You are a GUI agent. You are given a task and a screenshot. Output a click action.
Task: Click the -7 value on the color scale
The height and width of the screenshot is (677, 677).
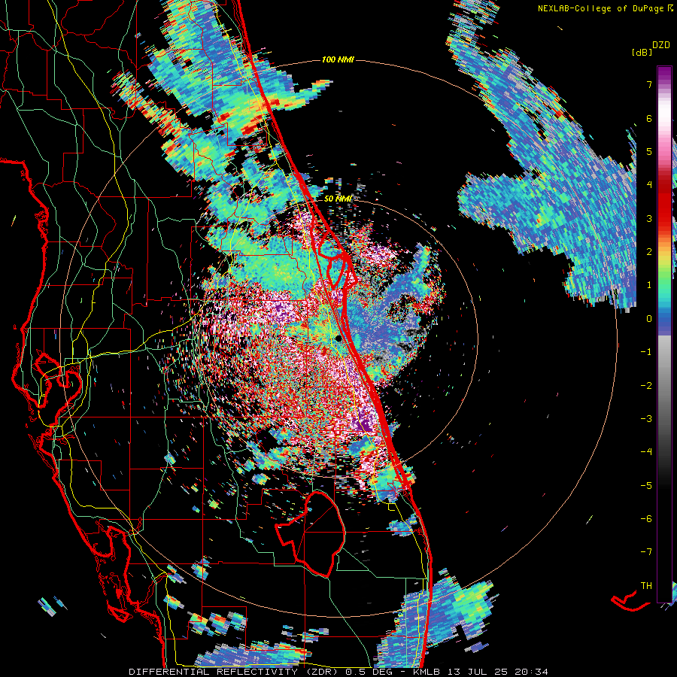[646, 552]
